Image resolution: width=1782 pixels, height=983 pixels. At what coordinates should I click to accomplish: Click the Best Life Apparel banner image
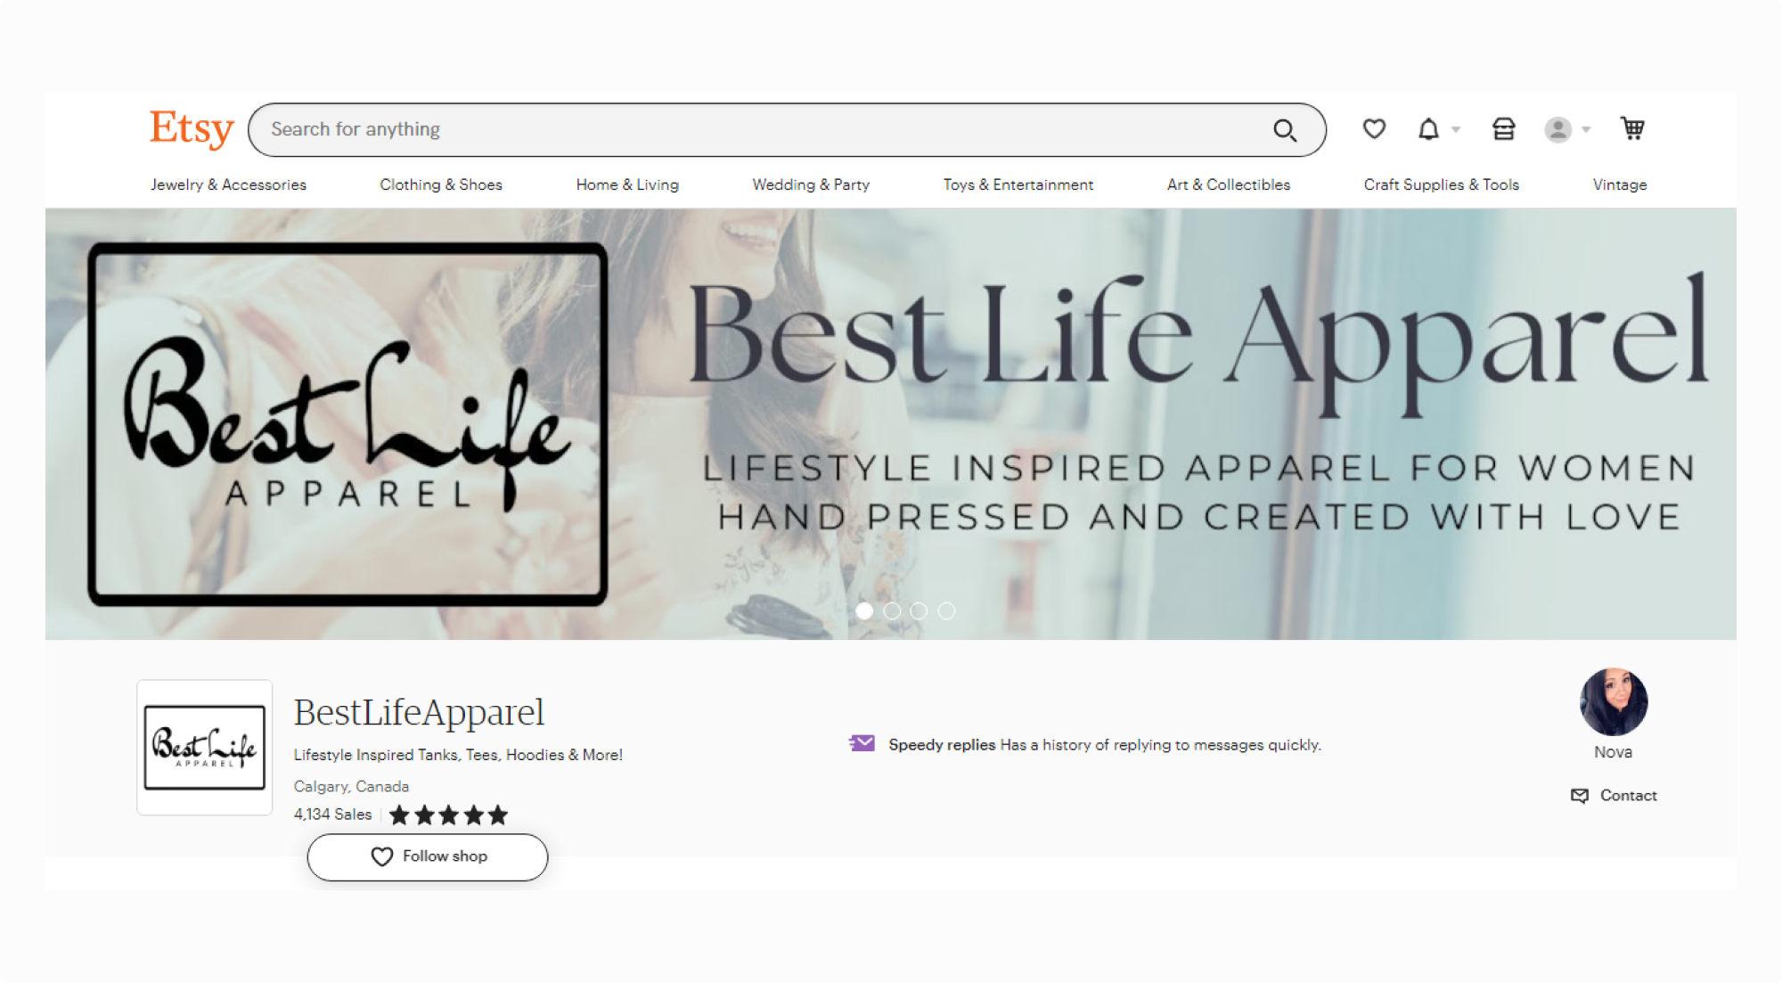tap(891, 424)
